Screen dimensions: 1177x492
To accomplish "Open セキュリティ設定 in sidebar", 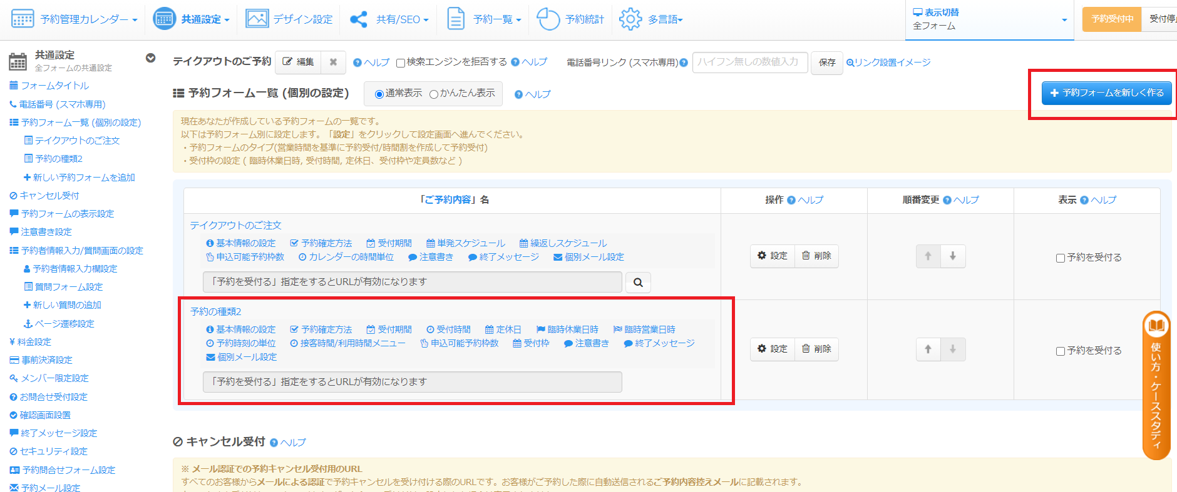I will coord(48,451).
